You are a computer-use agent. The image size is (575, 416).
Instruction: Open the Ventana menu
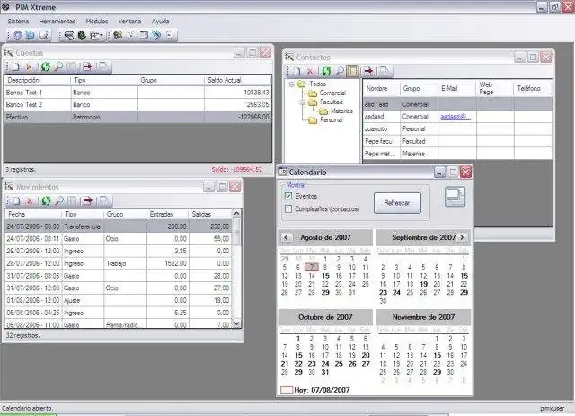tap(129, 22)
